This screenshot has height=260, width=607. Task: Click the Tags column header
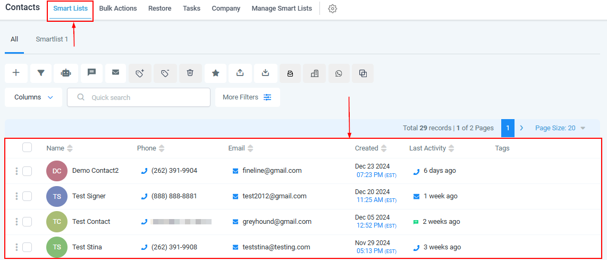502,148
